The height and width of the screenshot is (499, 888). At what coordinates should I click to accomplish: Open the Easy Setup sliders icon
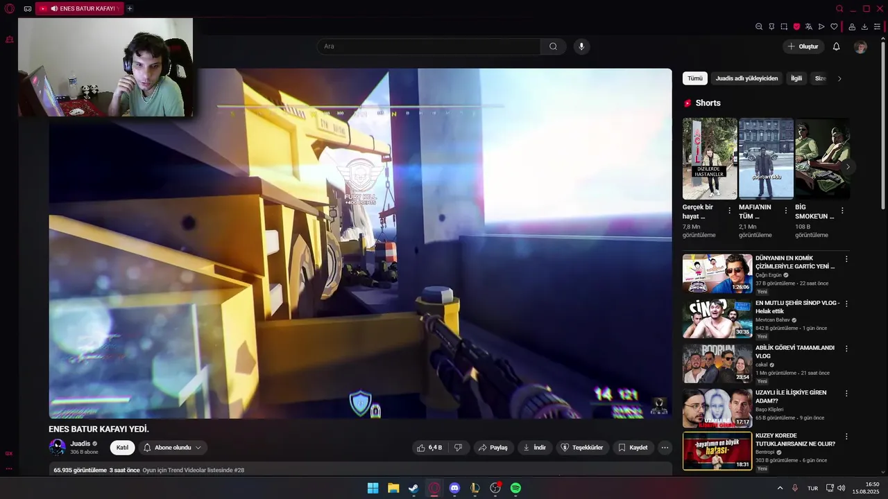(x=877, y=26)
